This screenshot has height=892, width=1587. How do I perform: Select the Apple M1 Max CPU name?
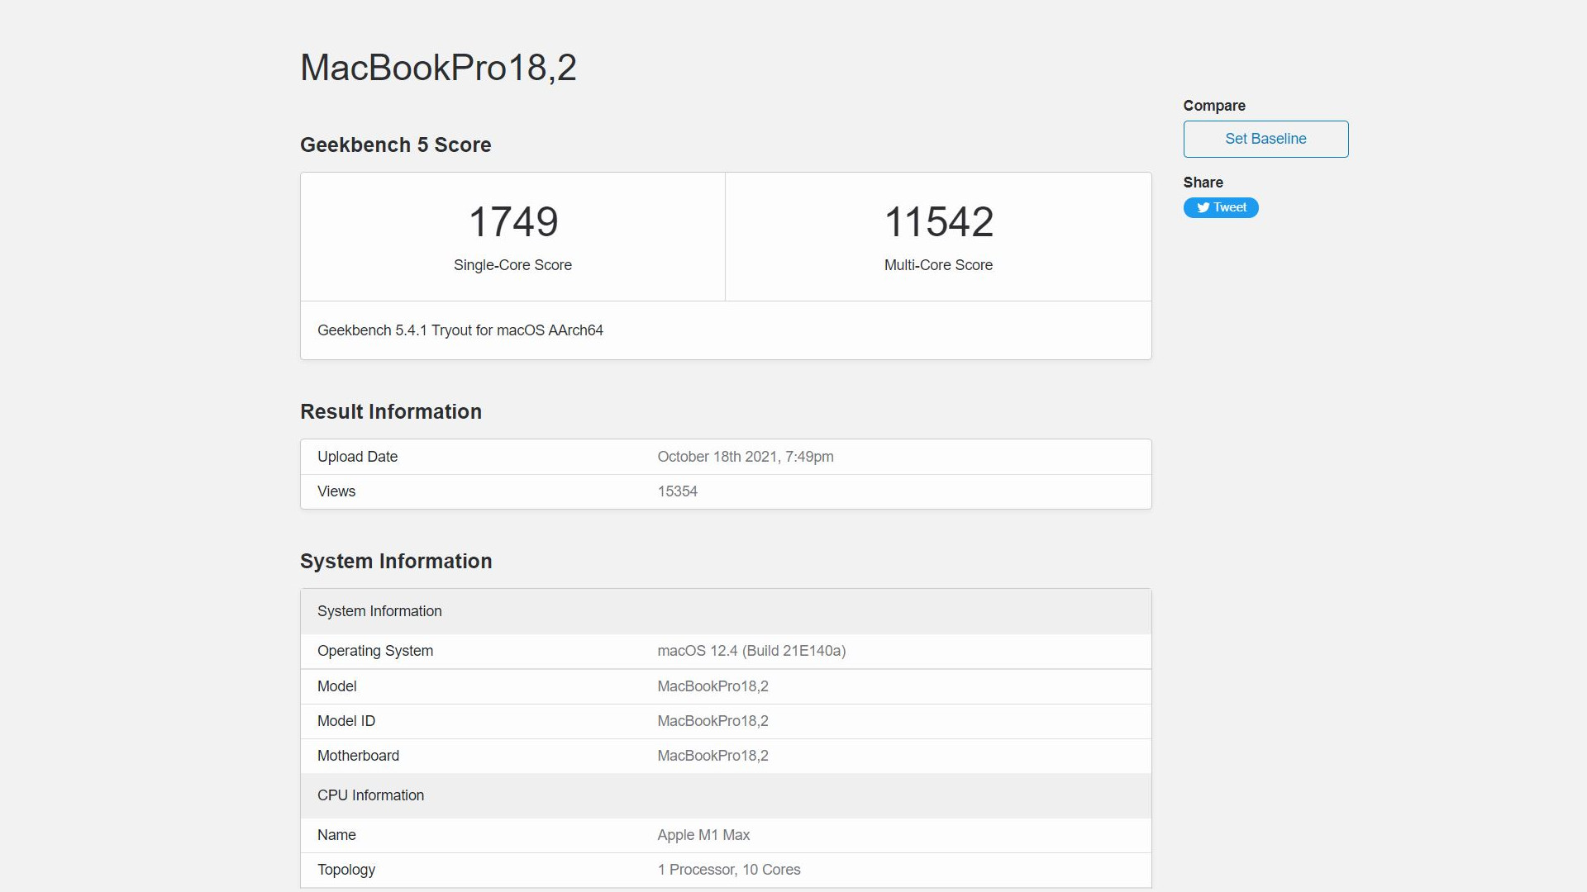[703, 835]
